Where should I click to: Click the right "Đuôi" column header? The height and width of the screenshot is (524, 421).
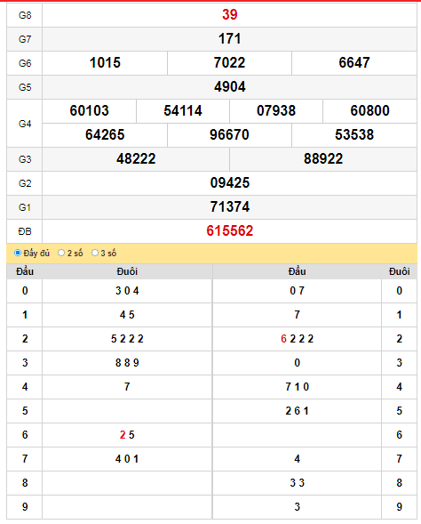pyautogui.click(x=399, y=271)
